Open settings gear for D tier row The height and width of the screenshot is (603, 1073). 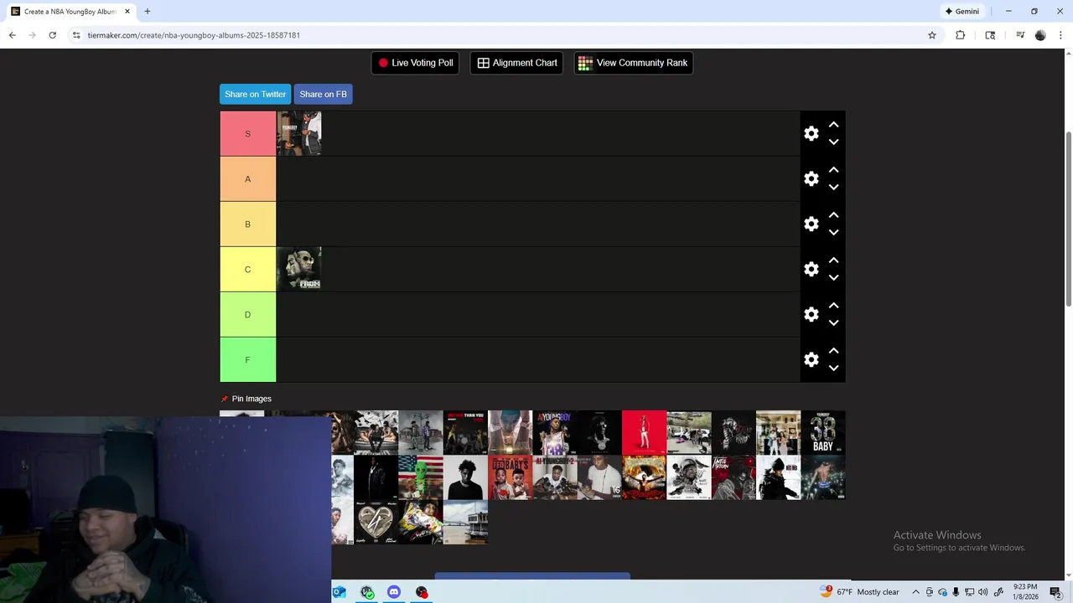pyautogui.click(x=811, y=314)
